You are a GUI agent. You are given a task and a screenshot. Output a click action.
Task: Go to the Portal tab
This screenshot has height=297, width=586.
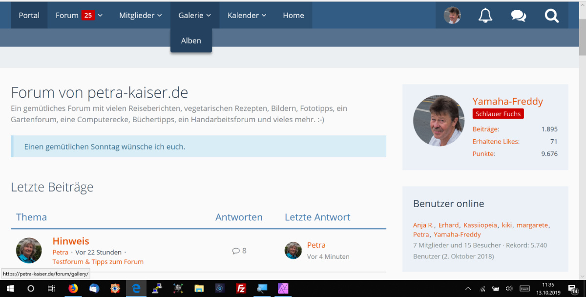tap(29, 16)
